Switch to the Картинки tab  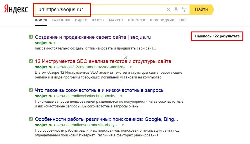click(61, 20)
